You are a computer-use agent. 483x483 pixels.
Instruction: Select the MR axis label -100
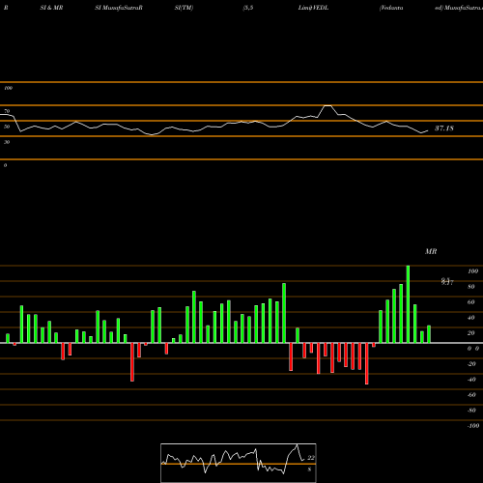point(473,426)
